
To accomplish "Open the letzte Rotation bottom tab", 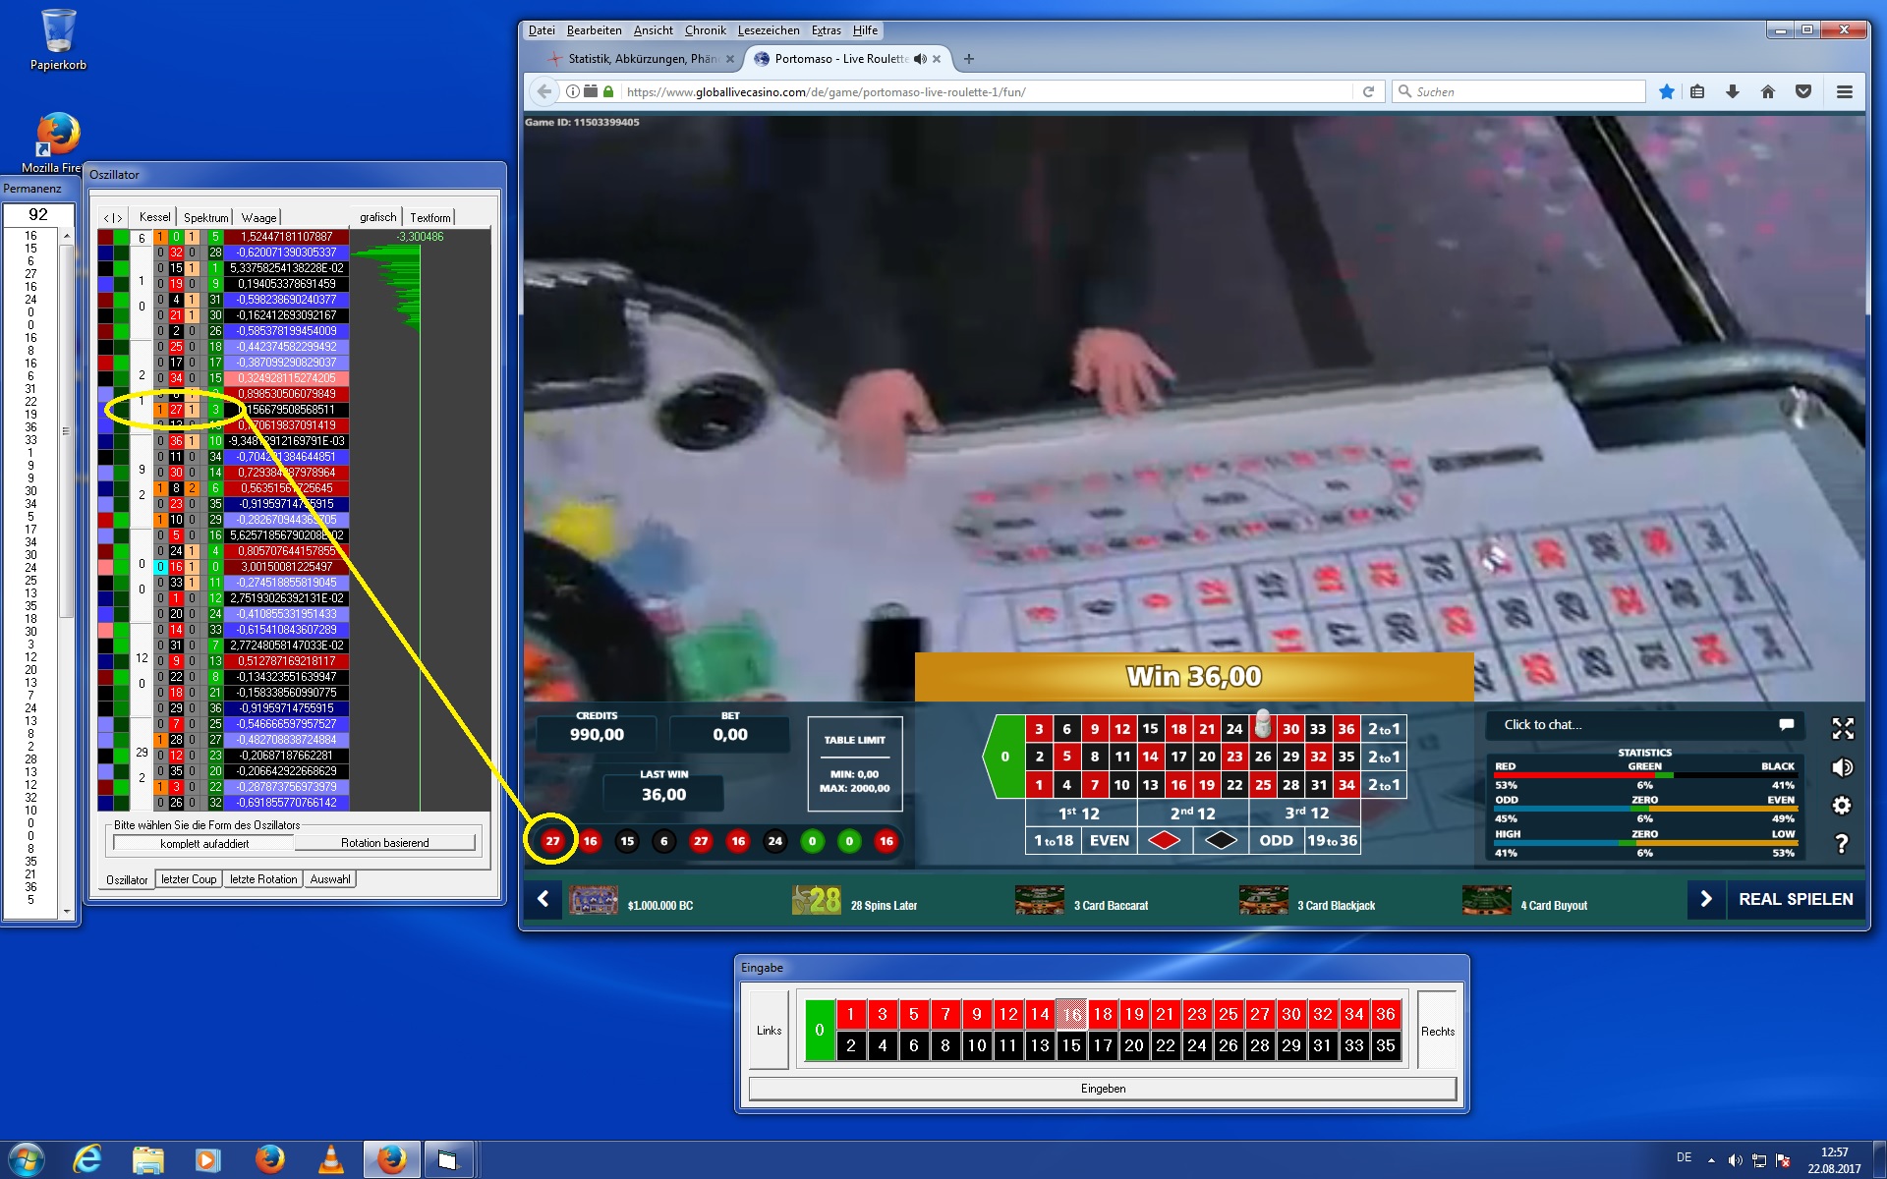I will [x=262, y=879].
